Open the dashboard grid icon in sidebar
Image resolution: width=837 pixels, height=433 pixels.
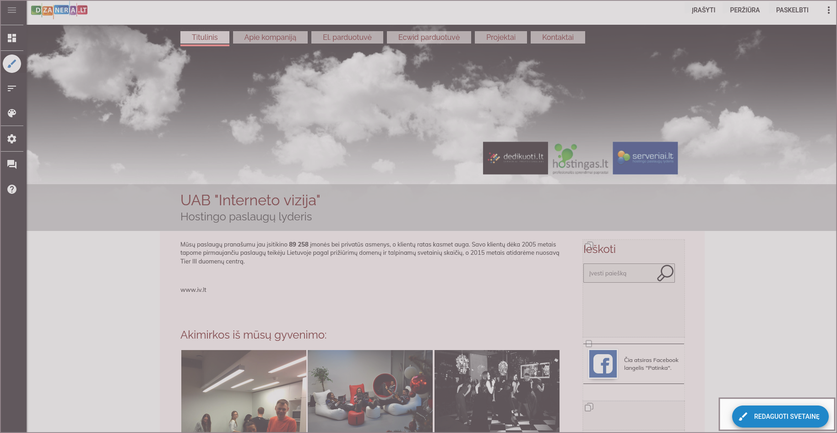[12, 38]
